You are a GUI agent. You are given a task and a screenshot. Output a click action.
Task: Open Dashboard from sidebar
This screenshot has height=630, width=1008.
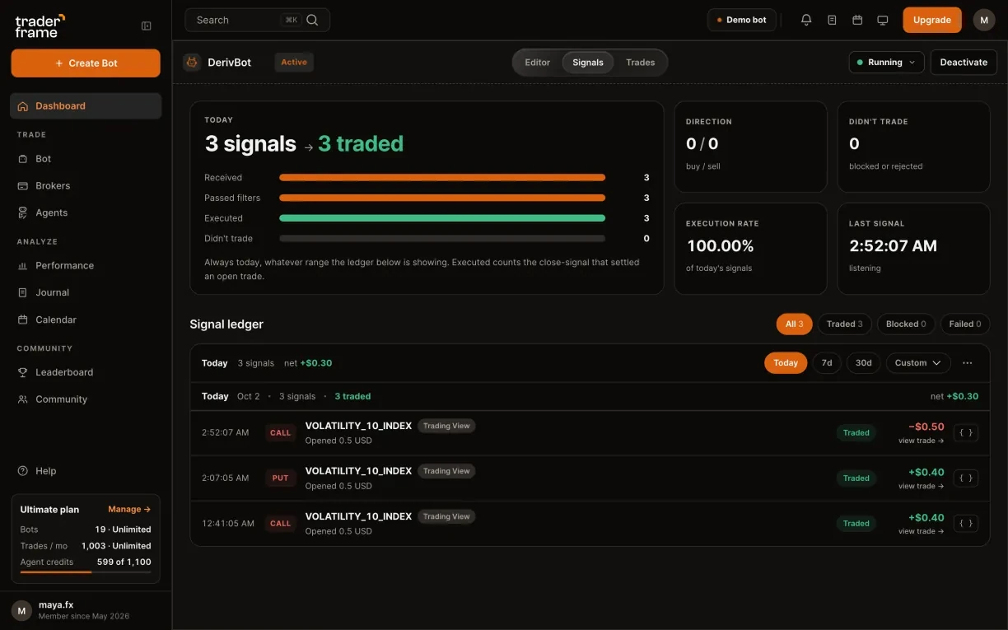tap(86, 105)
